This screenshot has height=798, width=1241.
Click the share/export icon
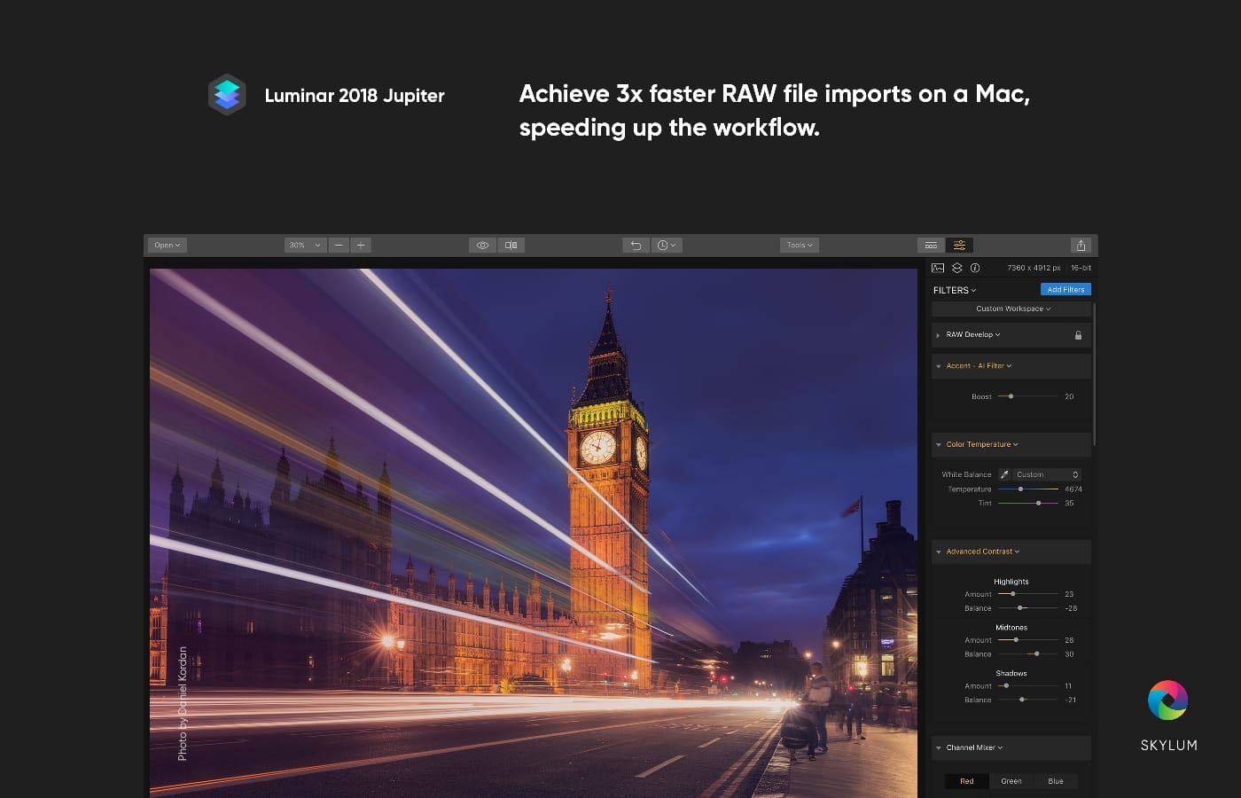1081,246
